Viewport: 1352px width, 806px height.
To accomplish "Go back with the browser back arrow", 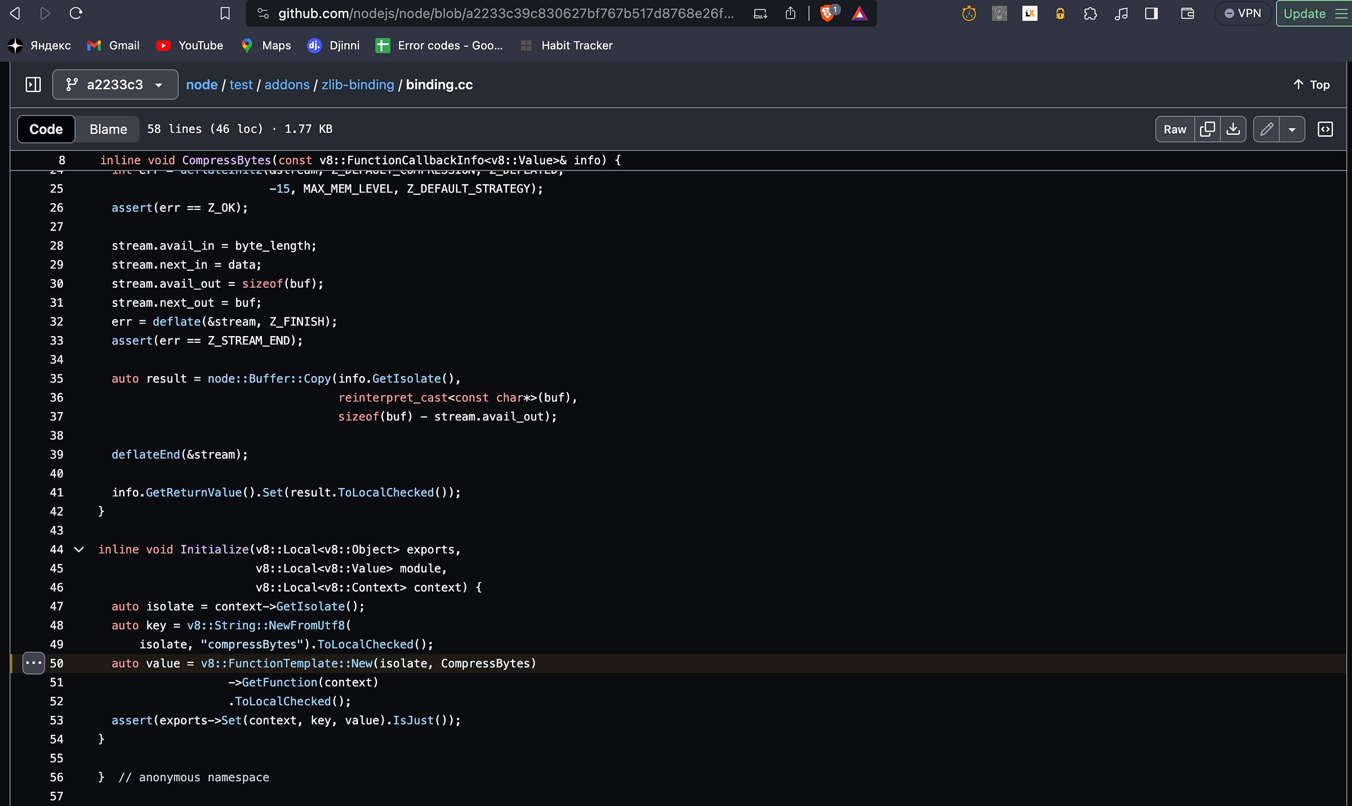I will click(15, 14).
